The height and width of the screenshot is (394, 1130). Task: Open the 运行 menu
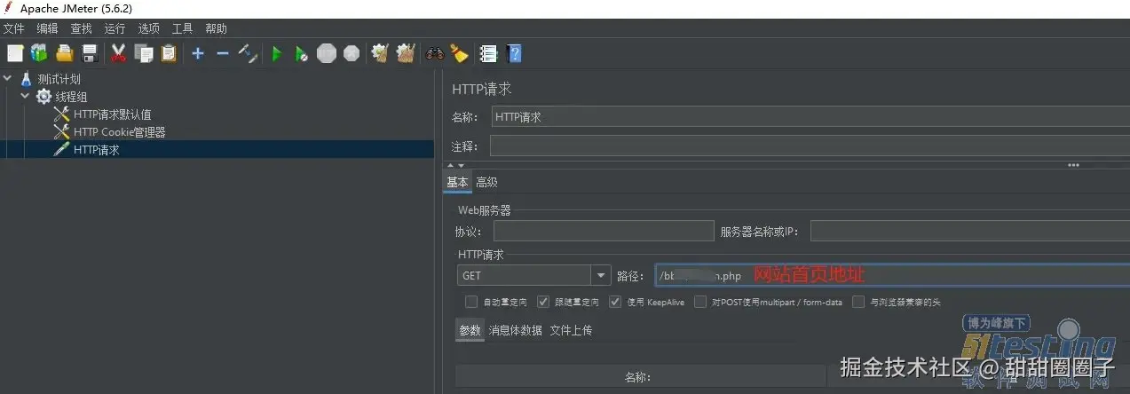115,28
